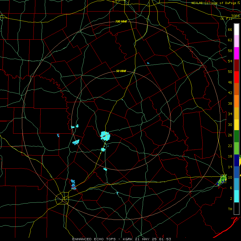
Task: Click the '50' legend value
Action: coord(230,72)
